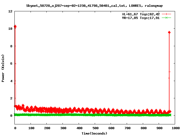This screenshot has height=136, width=181.
Task: Click the x-axis tick label 400
Action: click(79, 128)
